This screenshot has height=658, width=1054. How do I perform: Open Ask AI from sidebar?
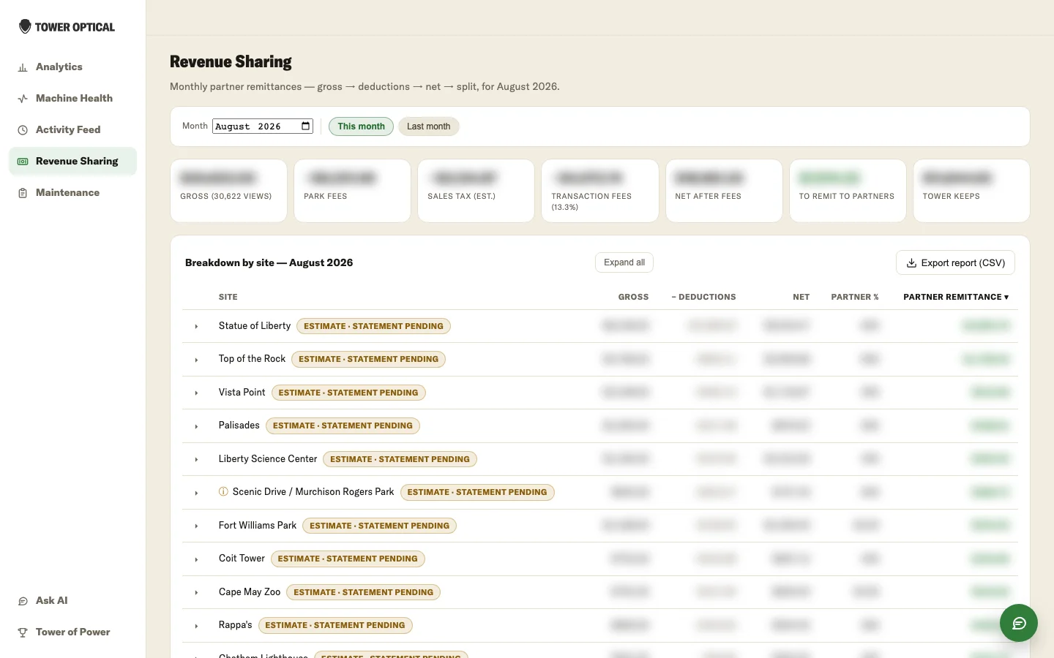pyautogui.click(x=73, y=601)
